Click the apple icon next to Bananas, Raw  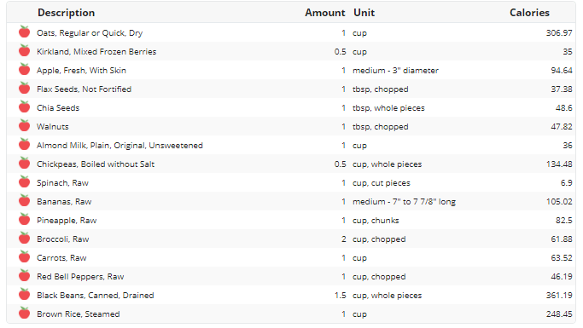(x=24, y=201)
